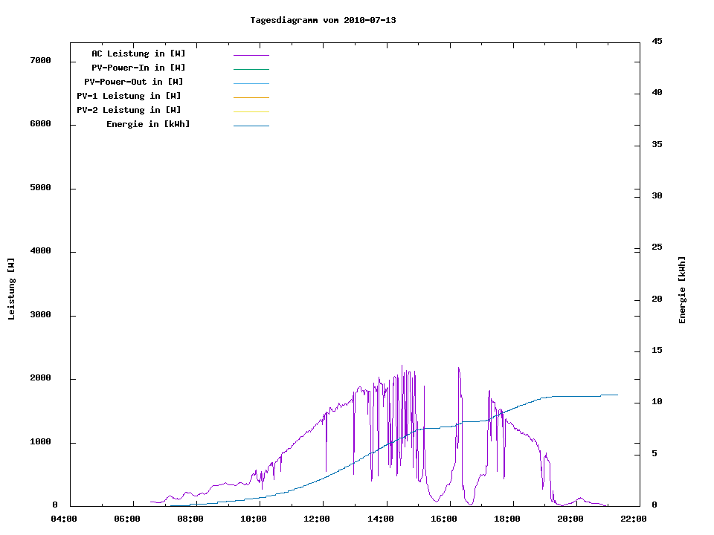Click the 45 tick label on energy axis
The image size is (714, 535).
(x=657, y=42)
